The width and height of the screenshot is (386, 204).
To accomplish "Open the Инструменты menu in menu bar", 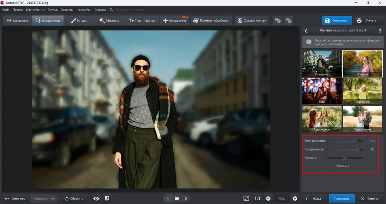I will coord(35,10).
